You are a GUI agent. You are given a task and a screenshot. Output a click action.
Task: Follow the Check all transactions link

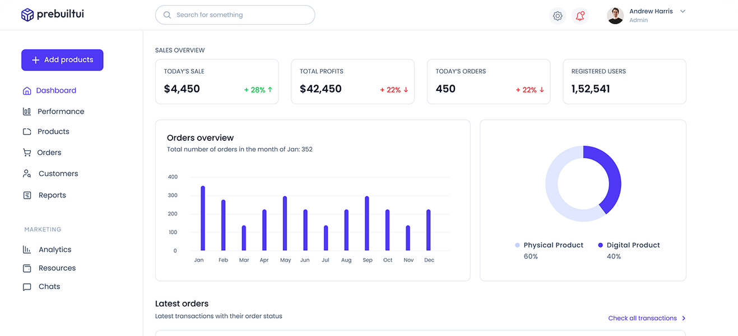click(642, 318)
